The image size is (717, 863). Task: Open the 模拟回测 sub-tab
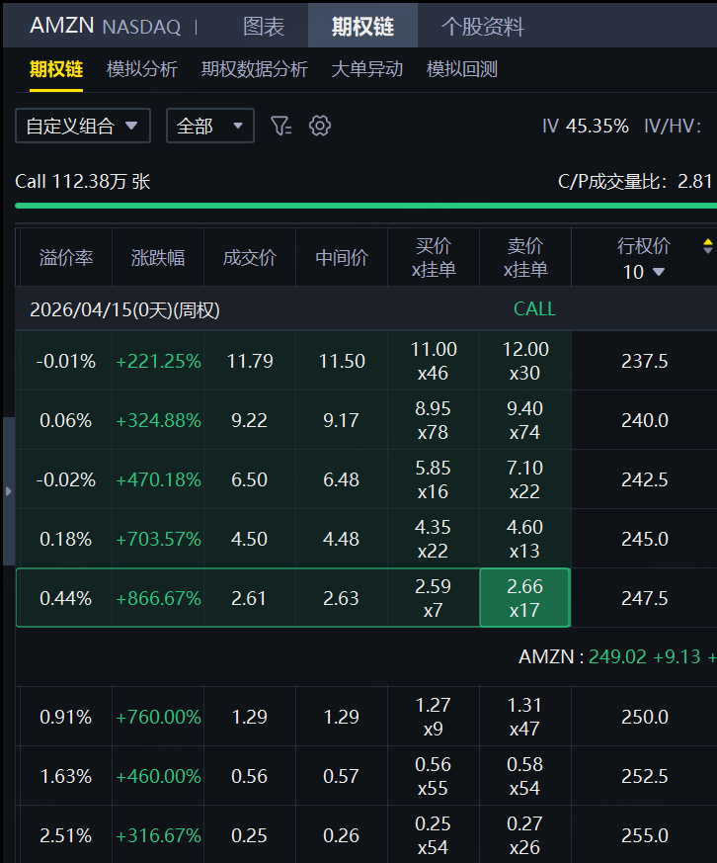[462, 69]
